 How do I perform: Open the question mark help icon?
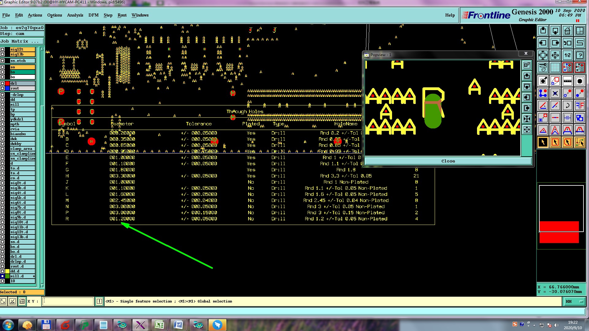click(579, 55)
